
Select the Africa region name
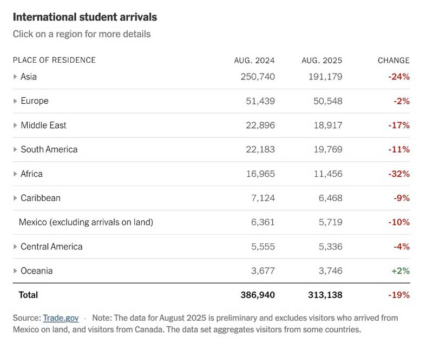[31, 174]
